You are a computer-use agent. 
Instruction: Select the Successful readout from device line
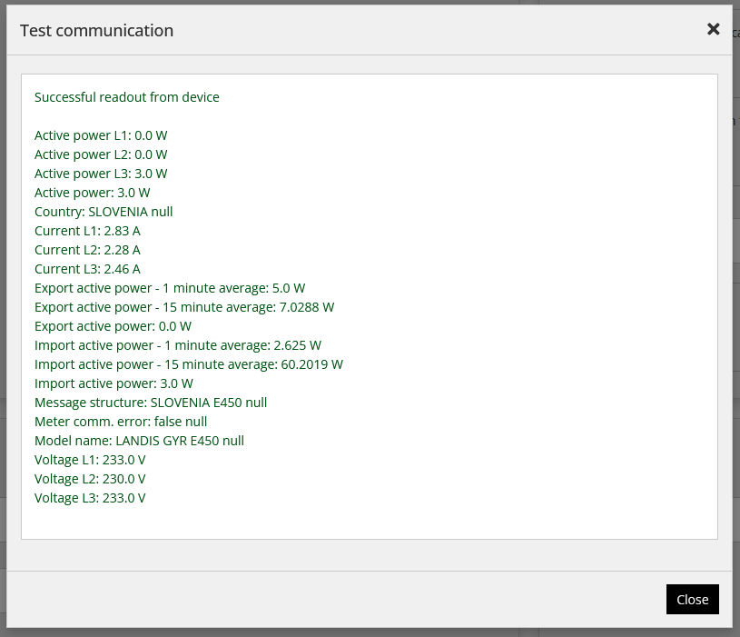(x=127, y=97)
